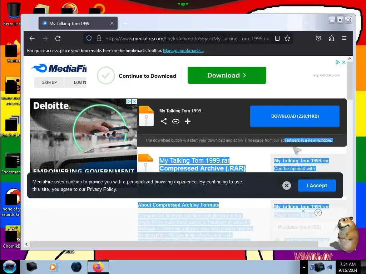Reload the page with the refresh icon

point(58,39)
